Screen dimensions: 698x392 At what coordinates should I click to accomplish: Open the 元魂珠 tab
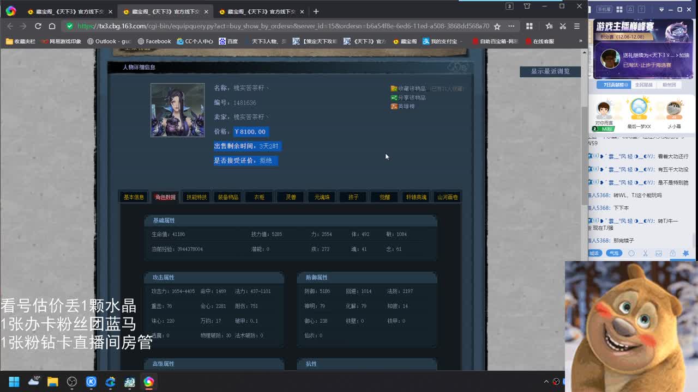(322, 197)
